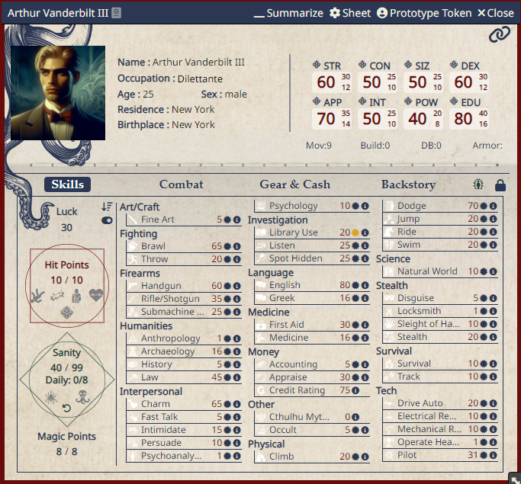Open the Sheet settings
The image size is (521, 484).
350,13
